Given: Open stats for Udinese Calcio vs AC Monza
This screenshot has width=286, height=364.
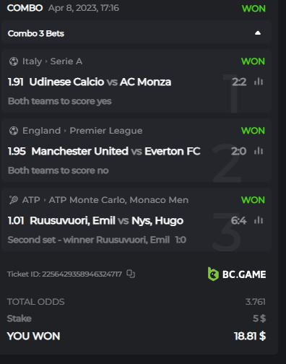Looking at the screenshot, I should [259, 82].
